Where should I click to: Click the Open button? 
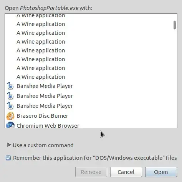(161, 172)
